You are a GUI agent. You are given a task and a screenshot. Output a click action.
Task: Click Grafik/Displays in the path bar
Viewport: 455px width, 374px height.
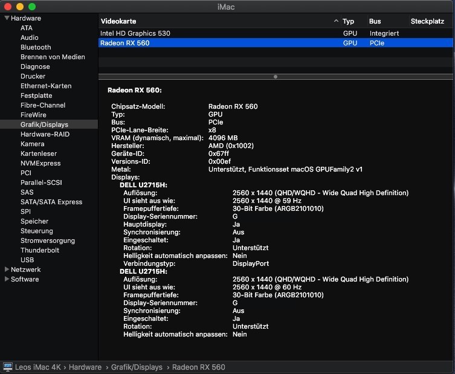click(137, 367)
